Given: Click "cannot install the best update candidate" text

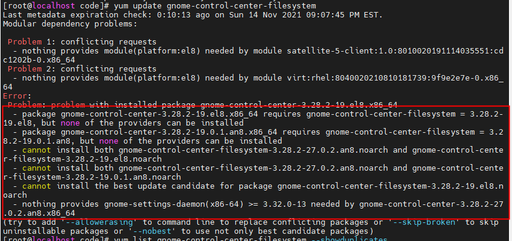Looking at the screenshot, I should coord(120,186).
